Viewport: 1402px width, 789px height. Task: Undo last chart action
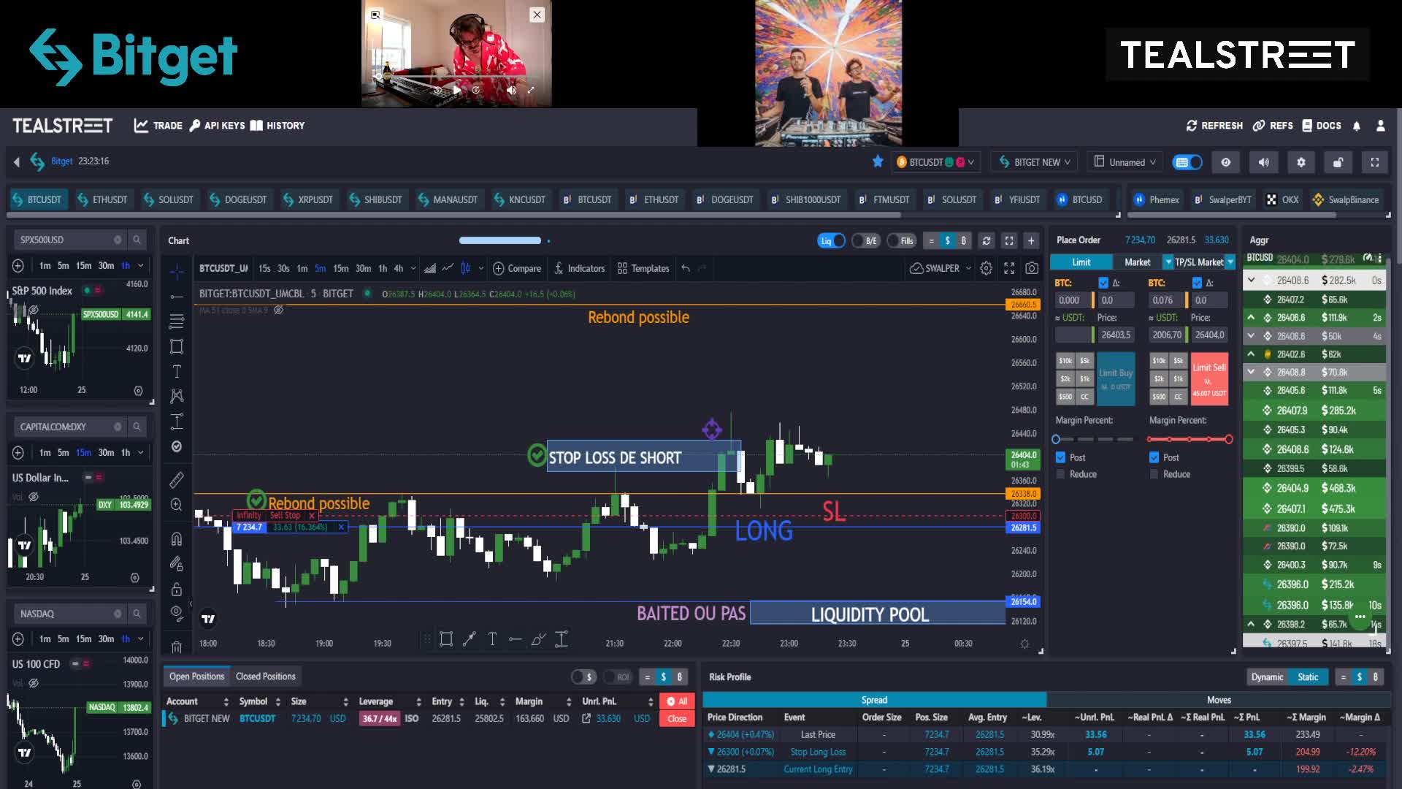click(686, 268)
